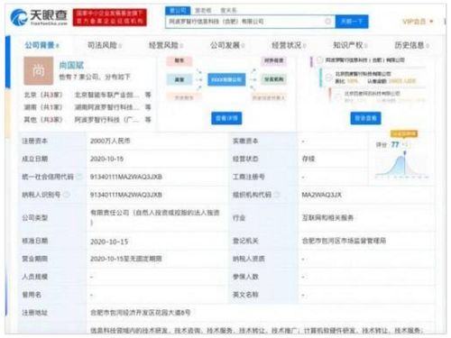Click the 尚 avatar thumbnail
The height and width of the screenshot is (338, 451).
click(x=39, y=71)
